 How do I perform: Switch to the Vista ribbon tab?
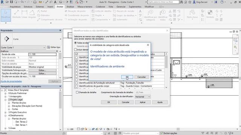(x=111, y=7)
